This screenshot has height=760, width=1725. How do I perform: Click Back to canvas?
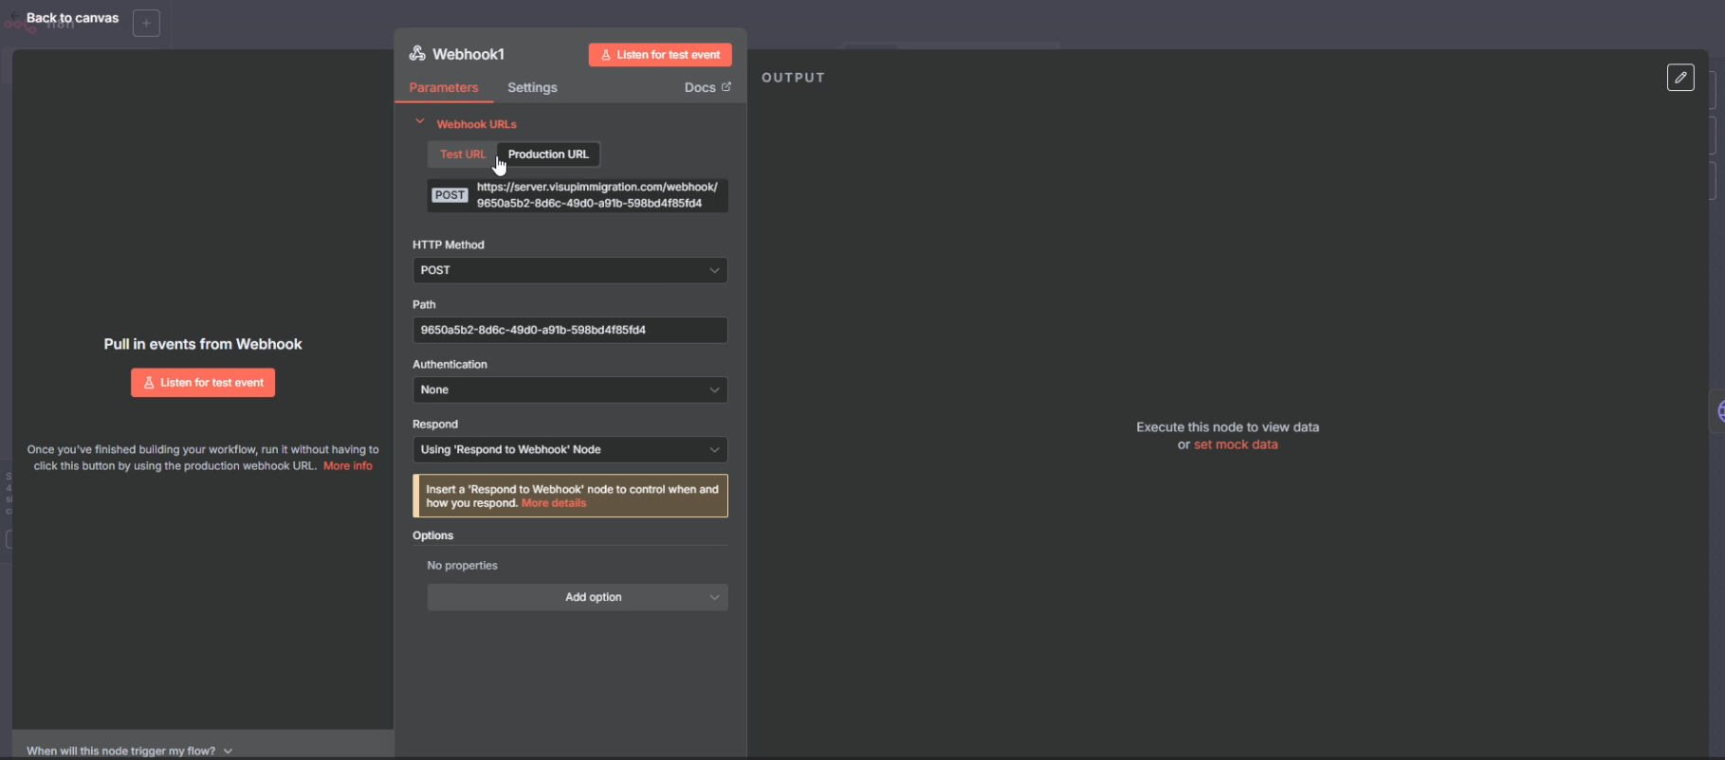click(x=72, y=18)
